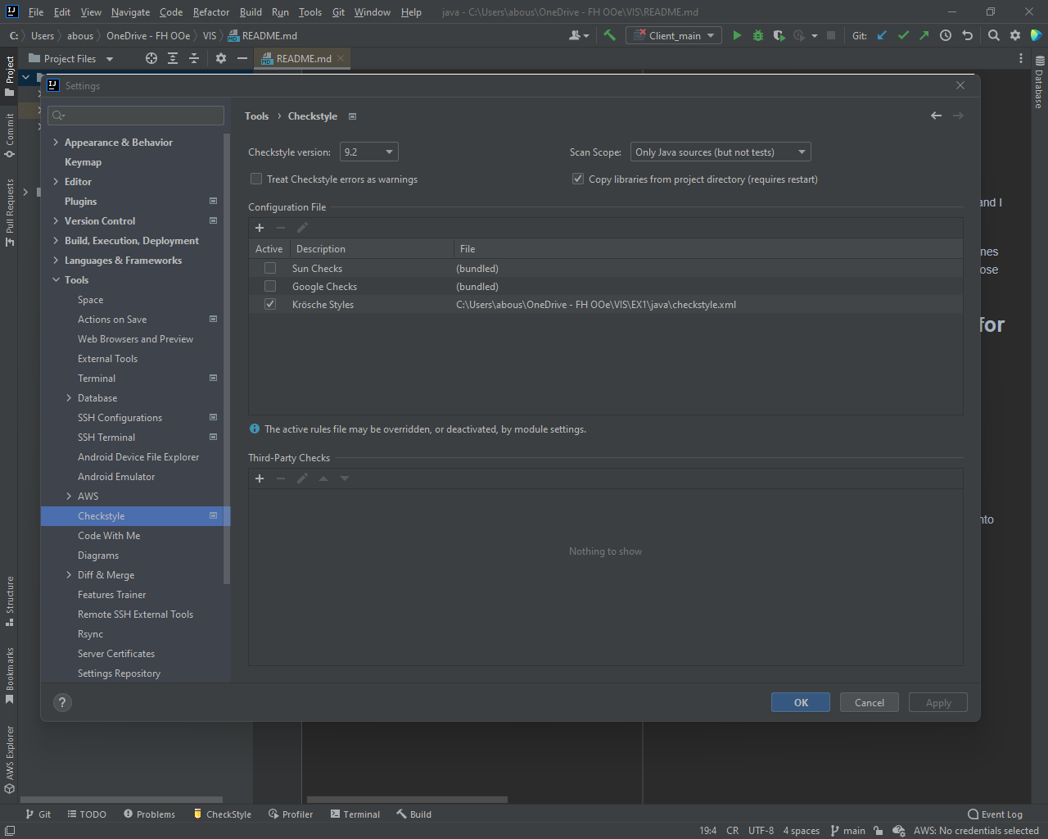Open the settings help question mark
The height and width of the screenshot is (839, 1048).
tap(62, 702)
